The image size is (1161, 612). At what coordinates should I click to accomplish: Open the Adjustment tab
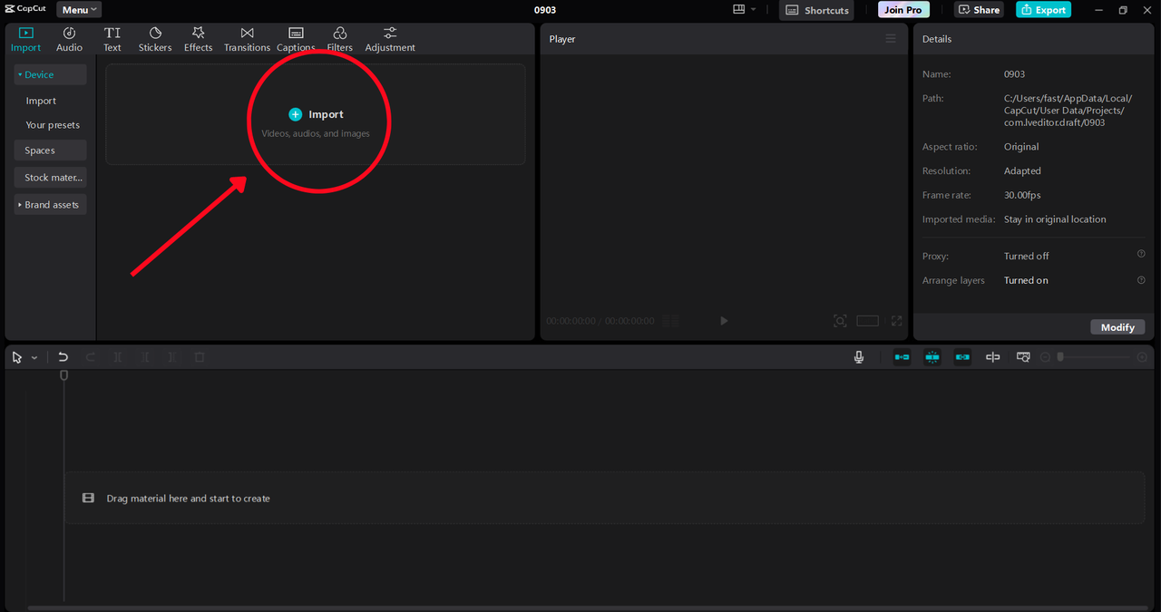click(x=390, y=39)
